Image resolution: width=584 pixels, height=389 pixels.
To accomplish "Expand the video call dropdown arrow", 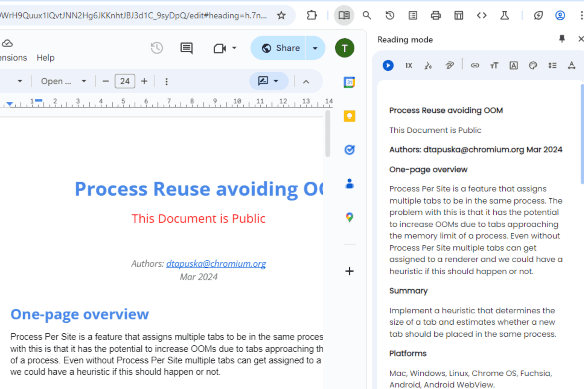I will click(234, 48).
